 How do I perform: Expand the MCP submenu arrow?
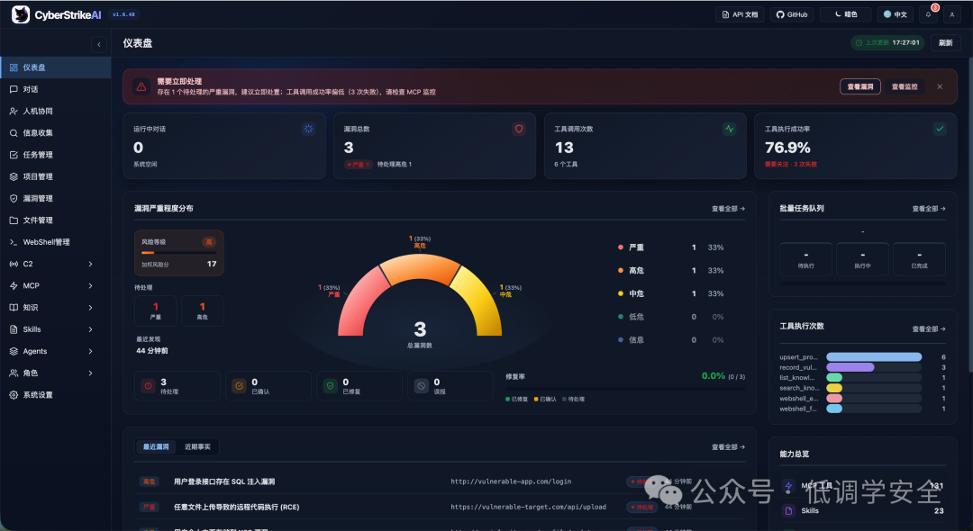[91, 285]
